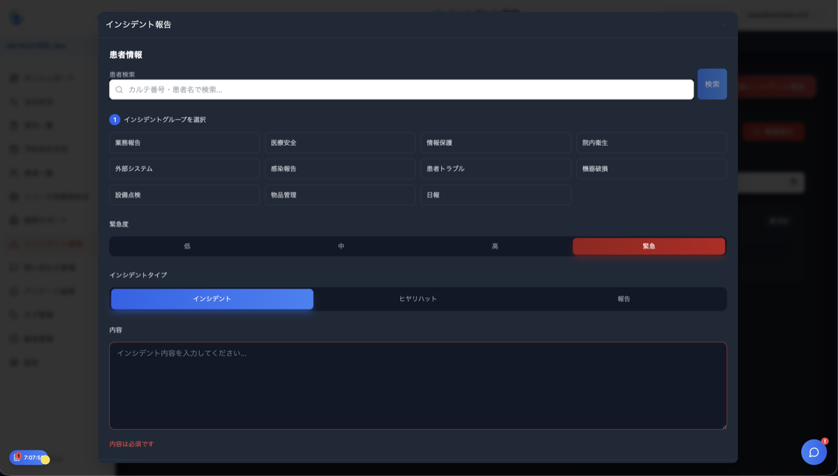This screenshot has height=476, width=838.
Task: Click the red notification badge on the chat bubble
Action: [825, 441]
